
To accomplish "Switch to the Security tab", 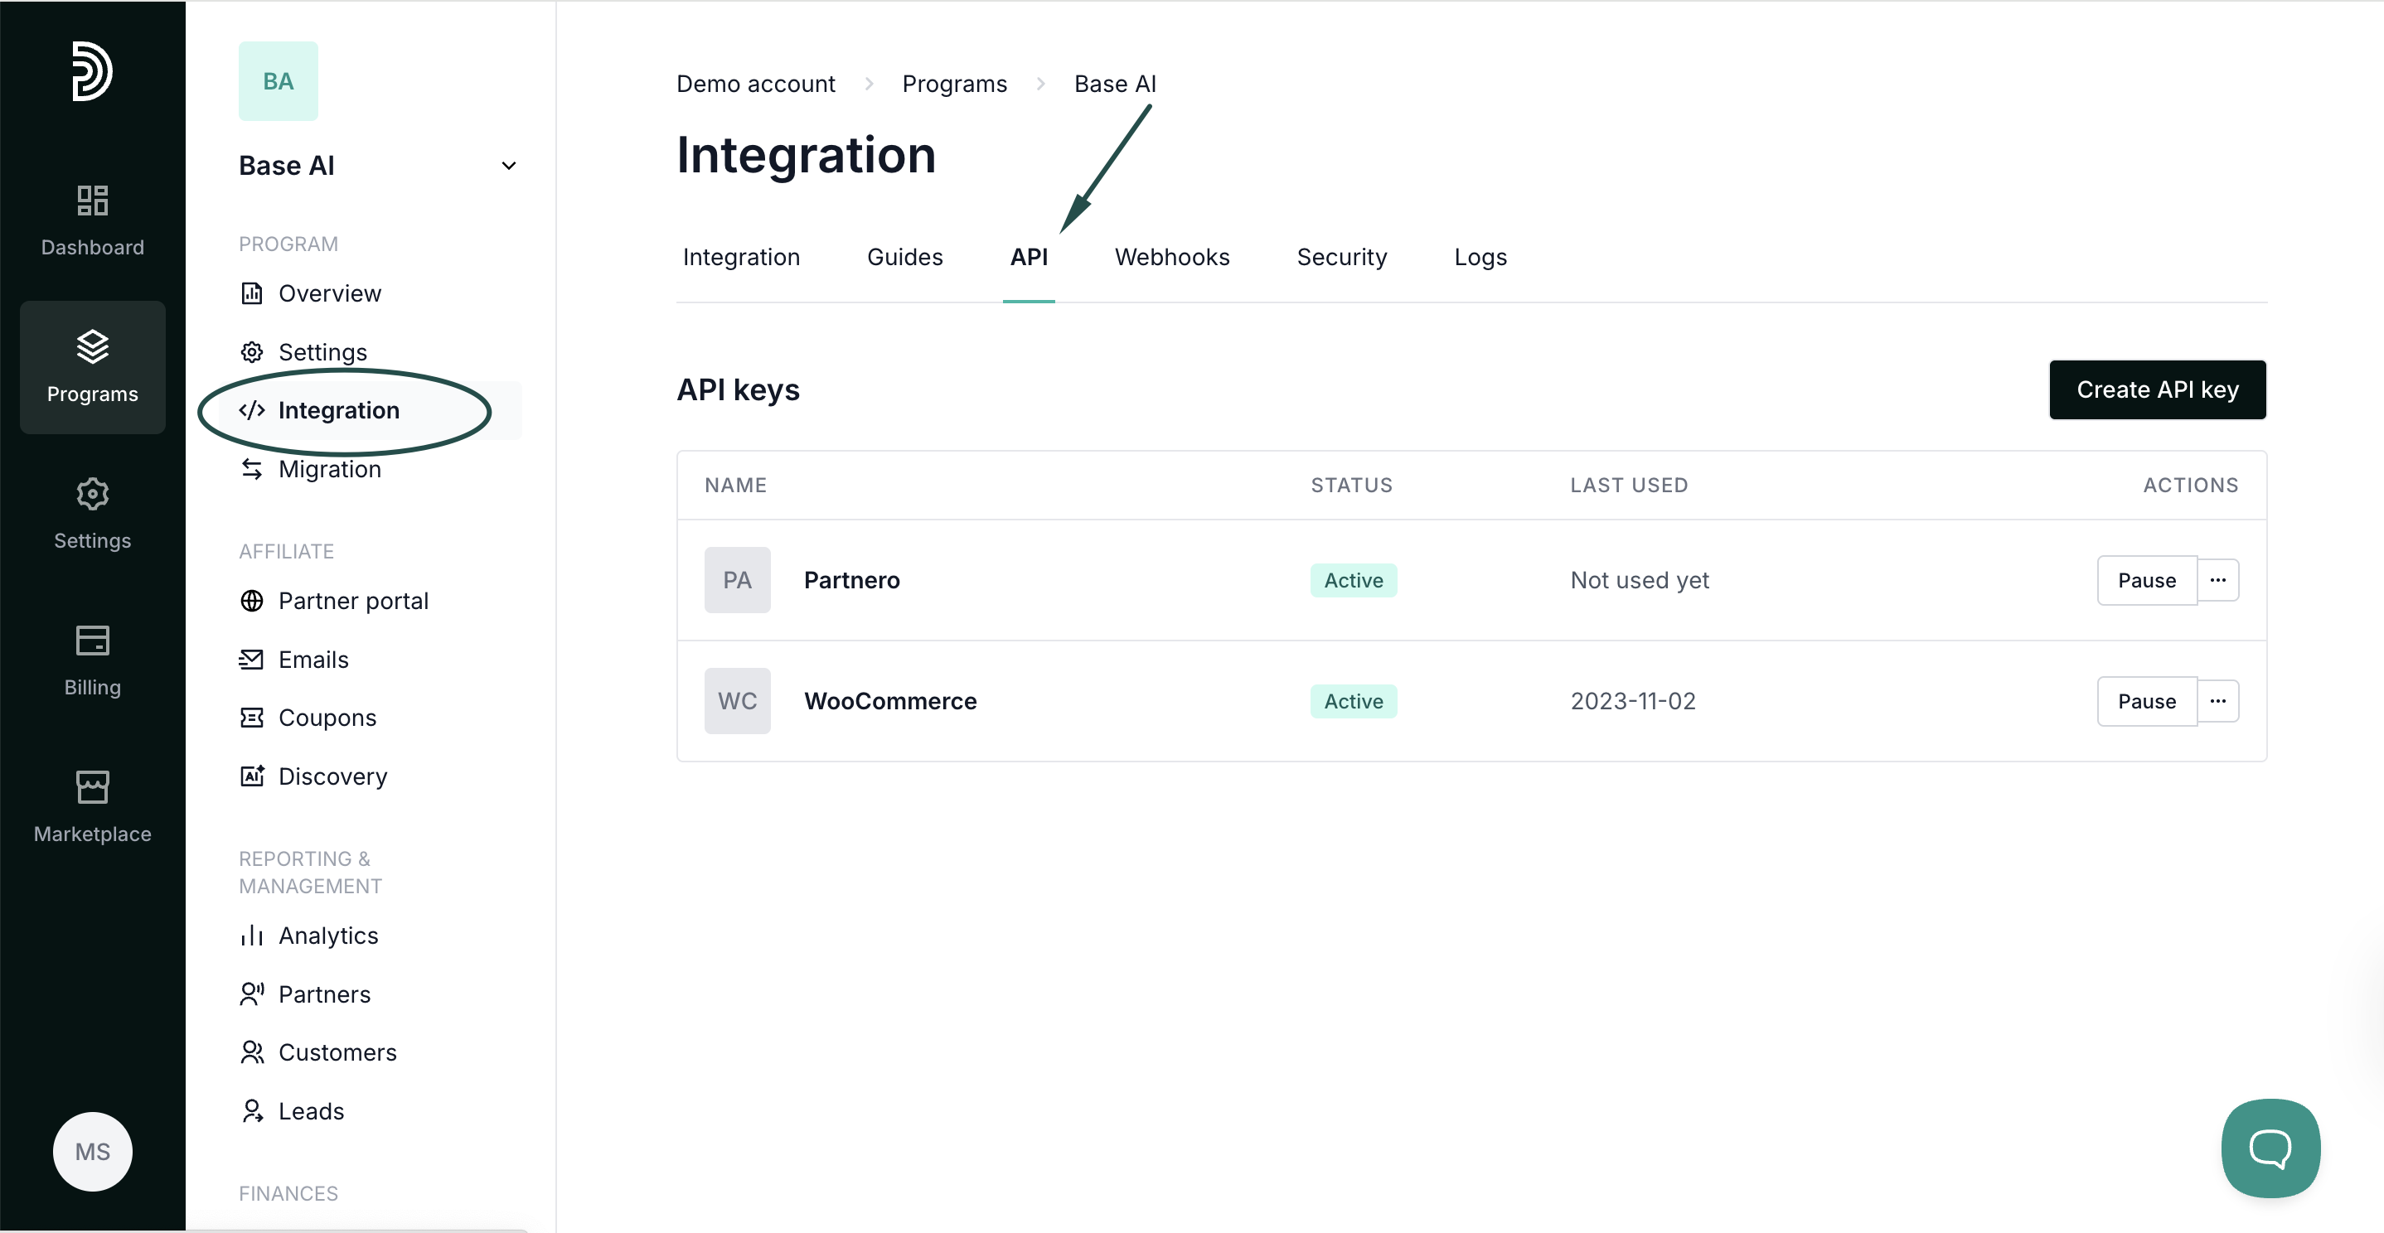I will tap(1341, 257).
